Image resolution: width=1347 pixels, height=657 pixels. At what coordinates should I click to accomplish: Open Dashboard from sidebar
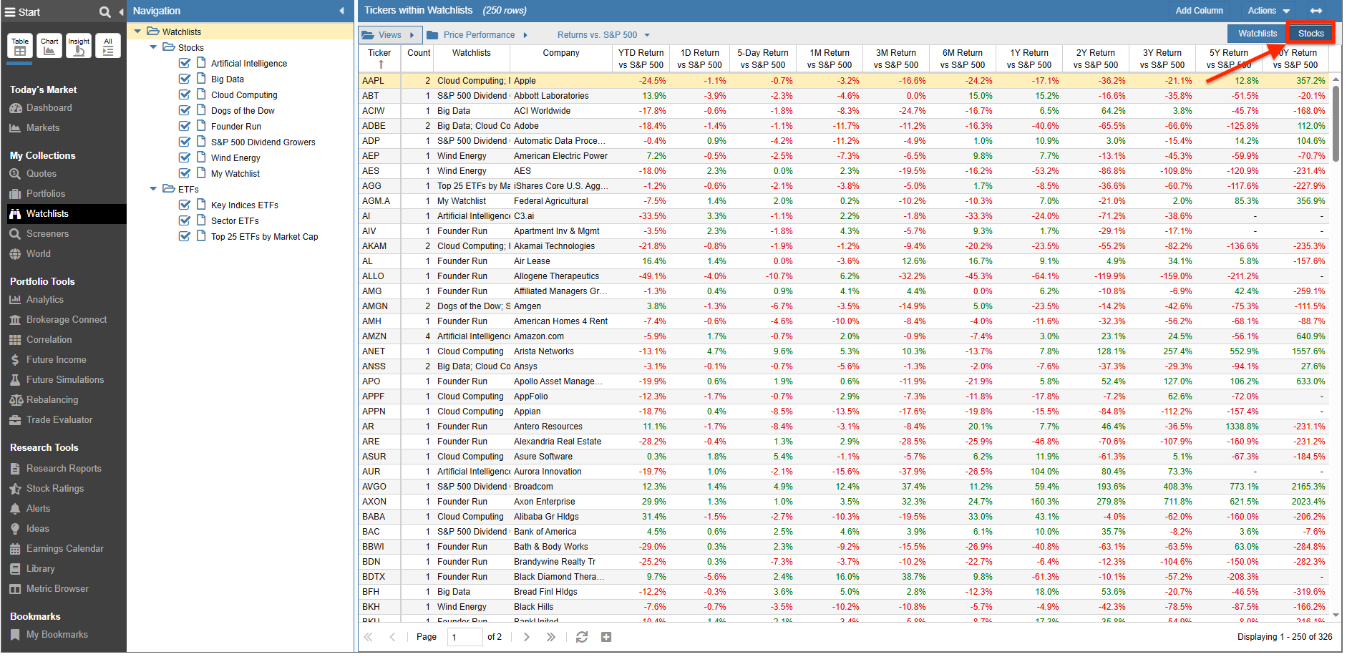[x=49, y=108]
